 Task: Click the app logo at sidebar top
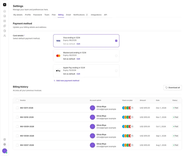pyautogui.click(x=5, y=5)
